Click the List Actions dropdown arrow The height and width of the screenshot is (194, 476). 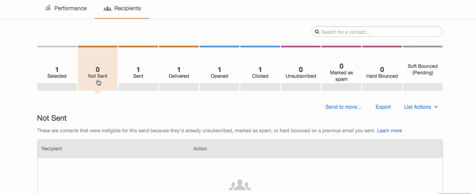coord(436,107)
